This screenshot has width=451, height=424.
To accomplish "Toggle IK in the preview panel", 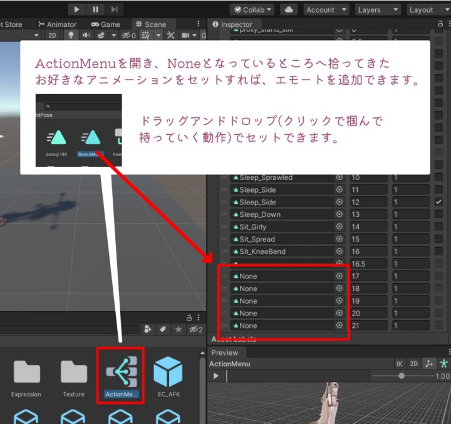I will [399, 364].
